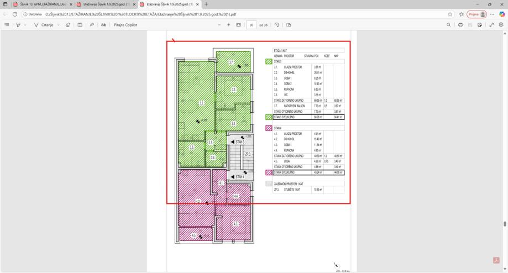Click the greyed save icon
The image size is (508, 273).
click(470, 25)
